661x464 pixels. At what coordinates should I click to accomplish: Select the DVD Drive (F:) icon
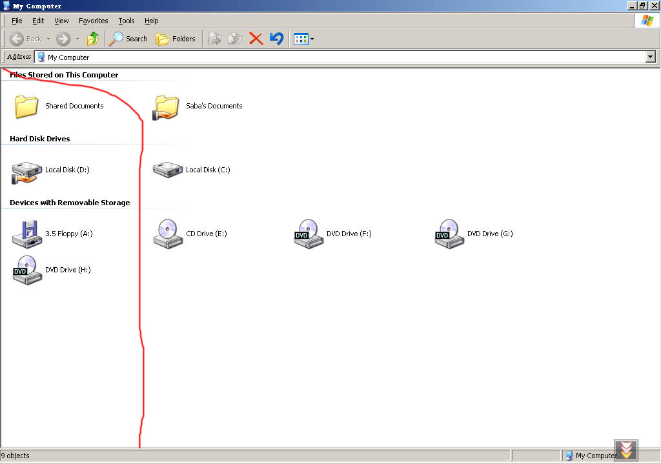tap(309, 234)
